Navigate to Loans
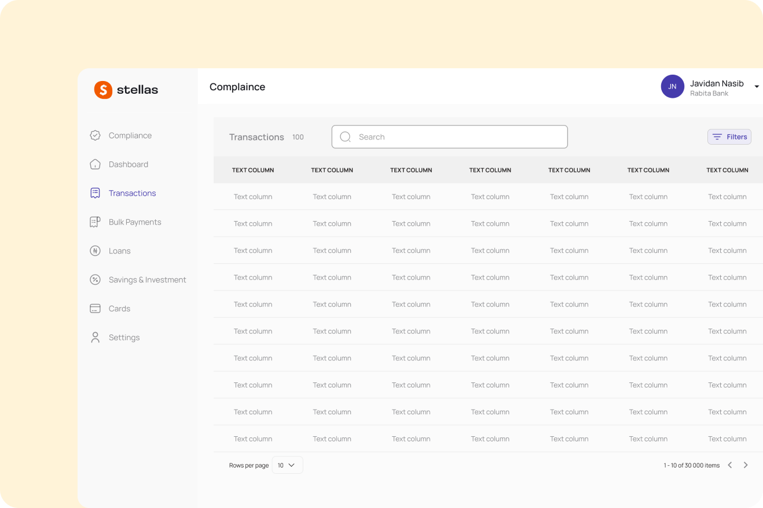Viewport: 763px width, 508px height. click(x=120, y=251)
